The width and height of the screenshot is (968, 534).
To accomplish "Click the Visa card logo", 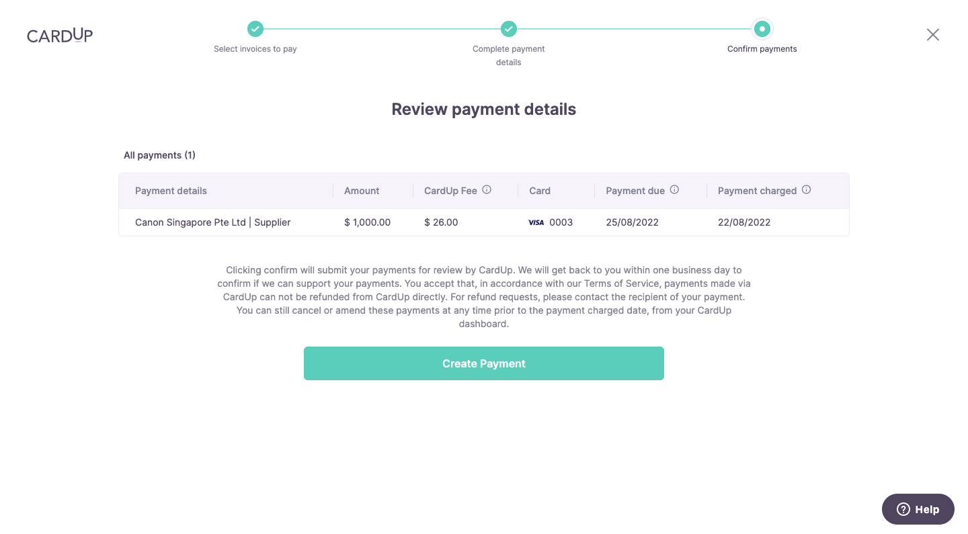I will tap(536, 222).
